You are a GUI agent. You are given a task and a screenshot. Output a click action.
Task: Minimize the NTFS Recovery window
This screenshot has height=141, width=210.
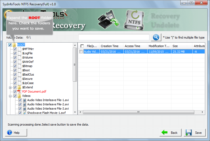[x=184, y=3]
